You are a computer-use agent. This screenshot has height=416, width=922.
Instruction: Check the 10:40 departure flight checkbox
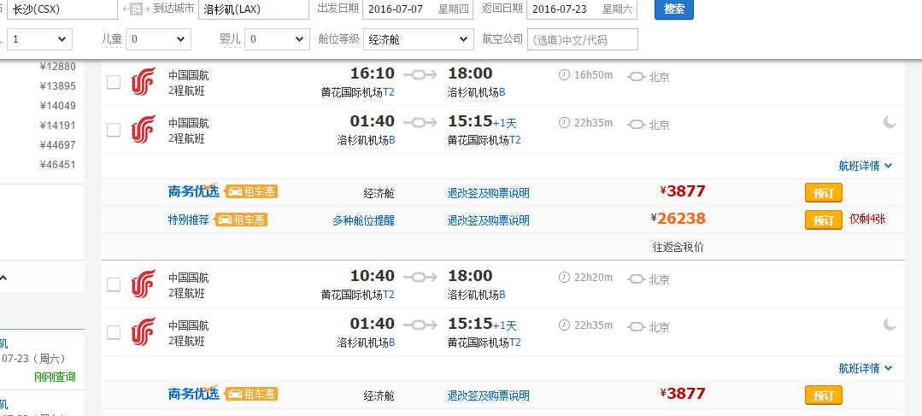click(x=114, y=284)
